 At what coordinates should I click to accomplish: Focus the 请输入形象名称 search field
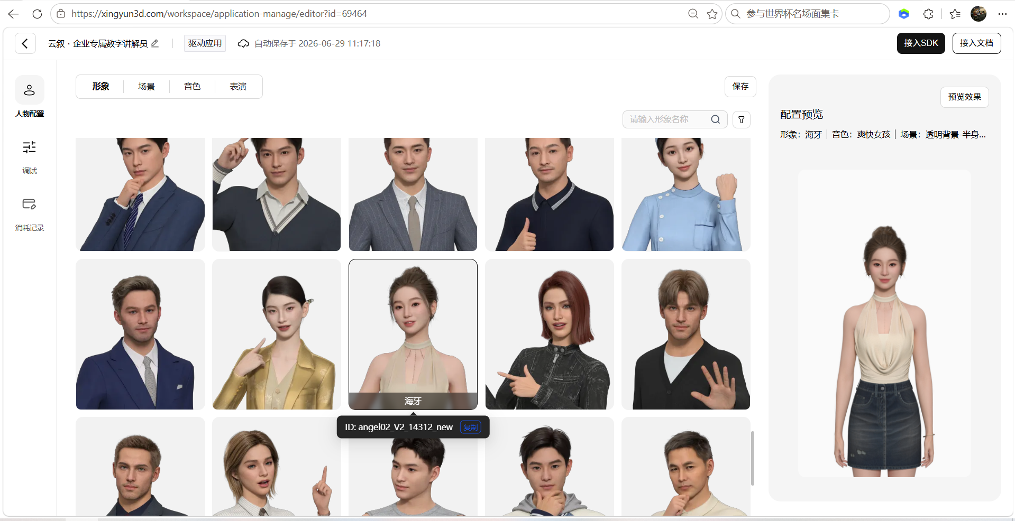(669, 119)
